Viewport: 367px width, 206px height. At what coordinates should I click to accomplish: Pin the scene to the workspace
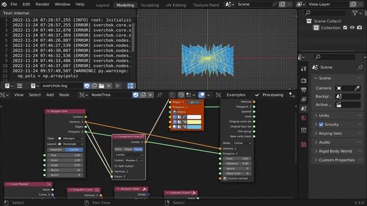274,4
